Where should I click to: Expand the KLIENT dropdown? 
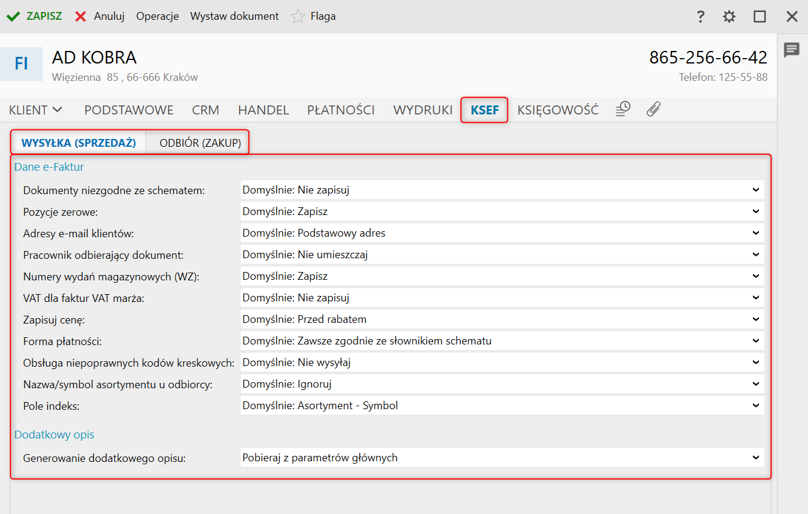[x=36, y=110]
